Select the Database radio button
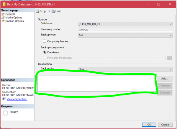177x129 pixels. pyautogui.click(x=45, y=52)
